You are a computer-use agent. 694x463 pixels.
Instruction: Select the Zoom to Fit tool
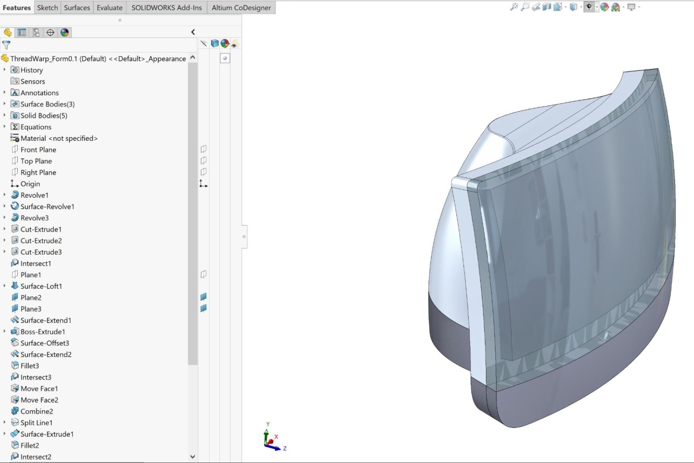click(514, 7)
